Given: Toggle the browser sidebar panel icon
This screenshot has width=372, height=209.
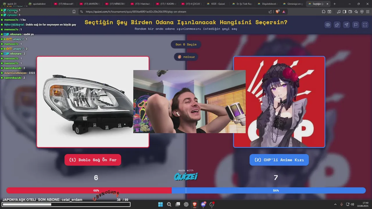Looking at the screenshot, I should tap(344, 12).
